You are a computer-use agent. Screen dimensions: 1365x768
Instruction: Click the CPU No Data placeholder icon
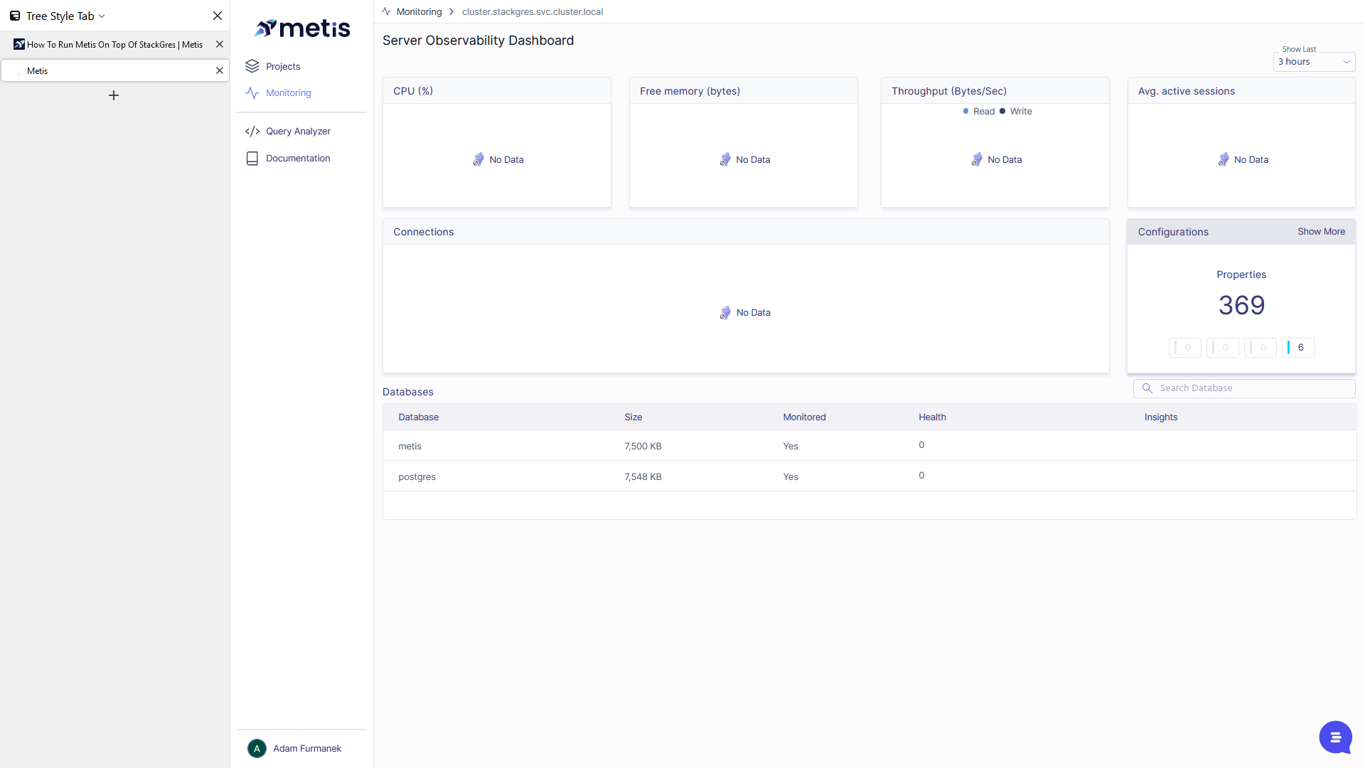point(478,159)
